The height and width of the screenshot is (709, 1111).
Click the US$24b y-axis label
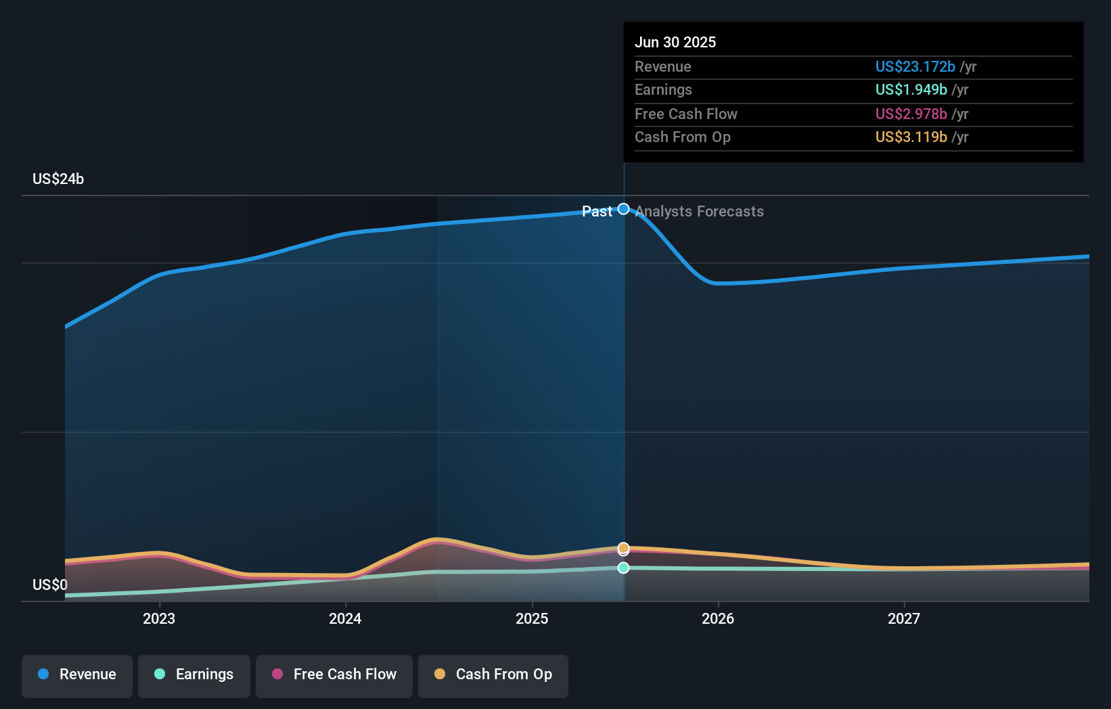pyautogui.click(x=58, y=179)
